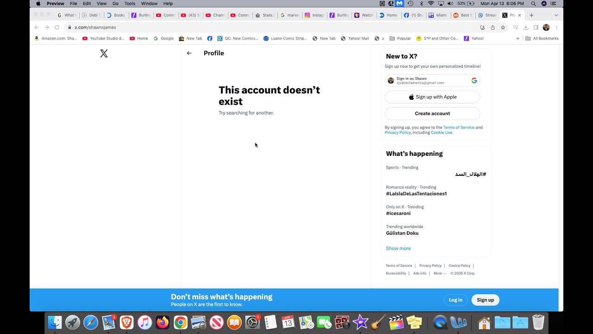Click the Create account button
This screenshot has height=334, width=593.
(x=432, y=114)
